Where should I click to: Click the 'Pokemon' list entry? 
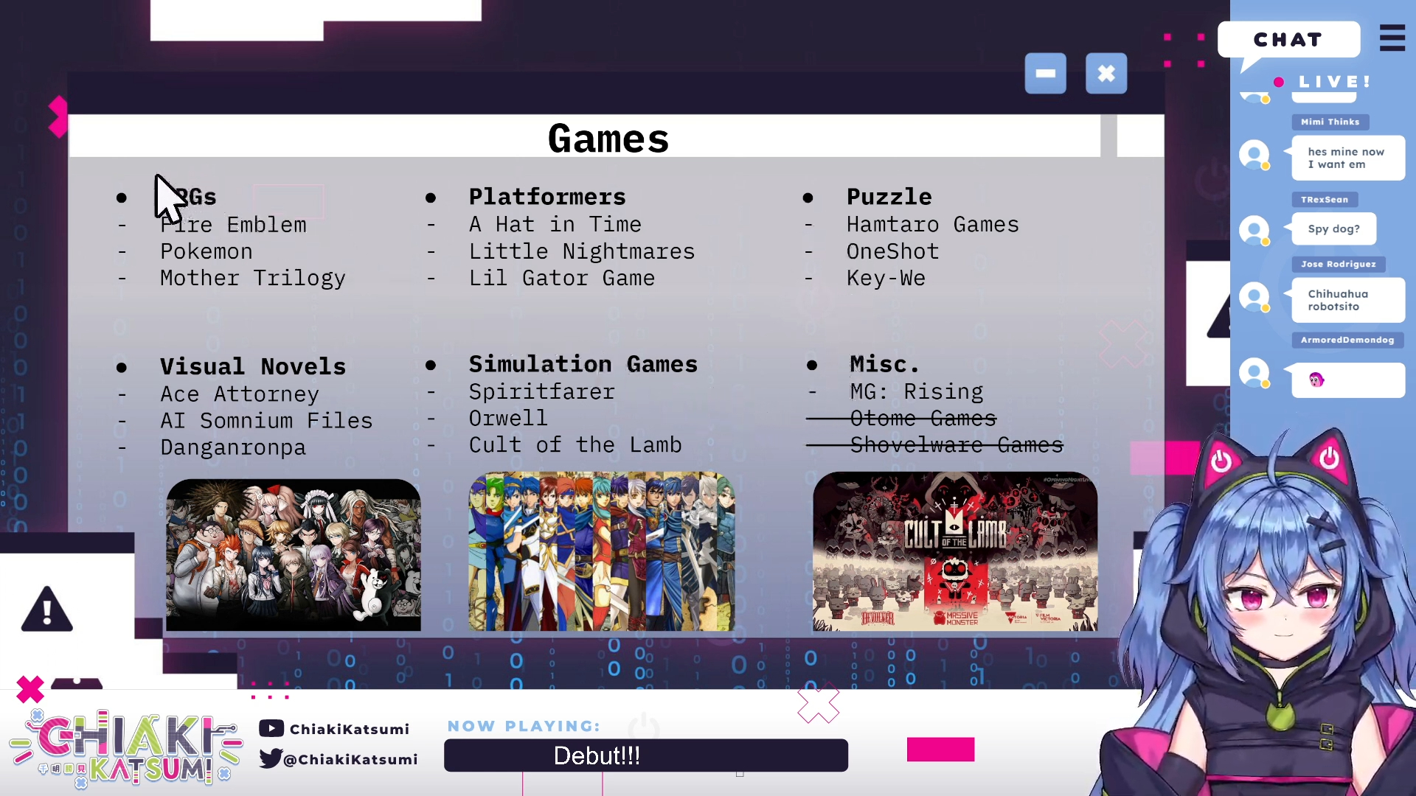(206, 251)
